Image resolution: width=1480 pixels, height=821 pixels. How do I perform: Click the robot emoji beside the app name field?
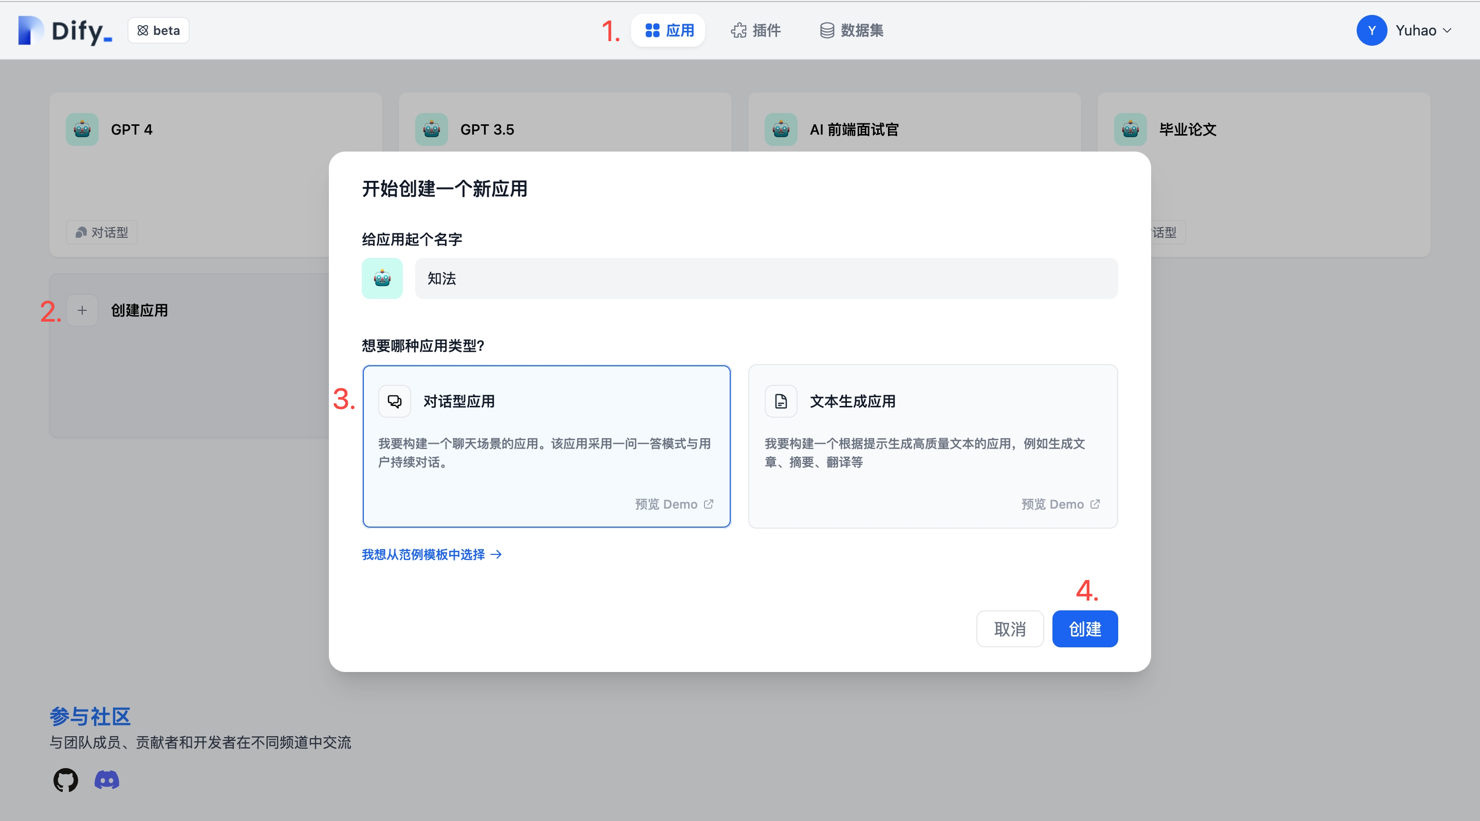(x=382, y=278)
